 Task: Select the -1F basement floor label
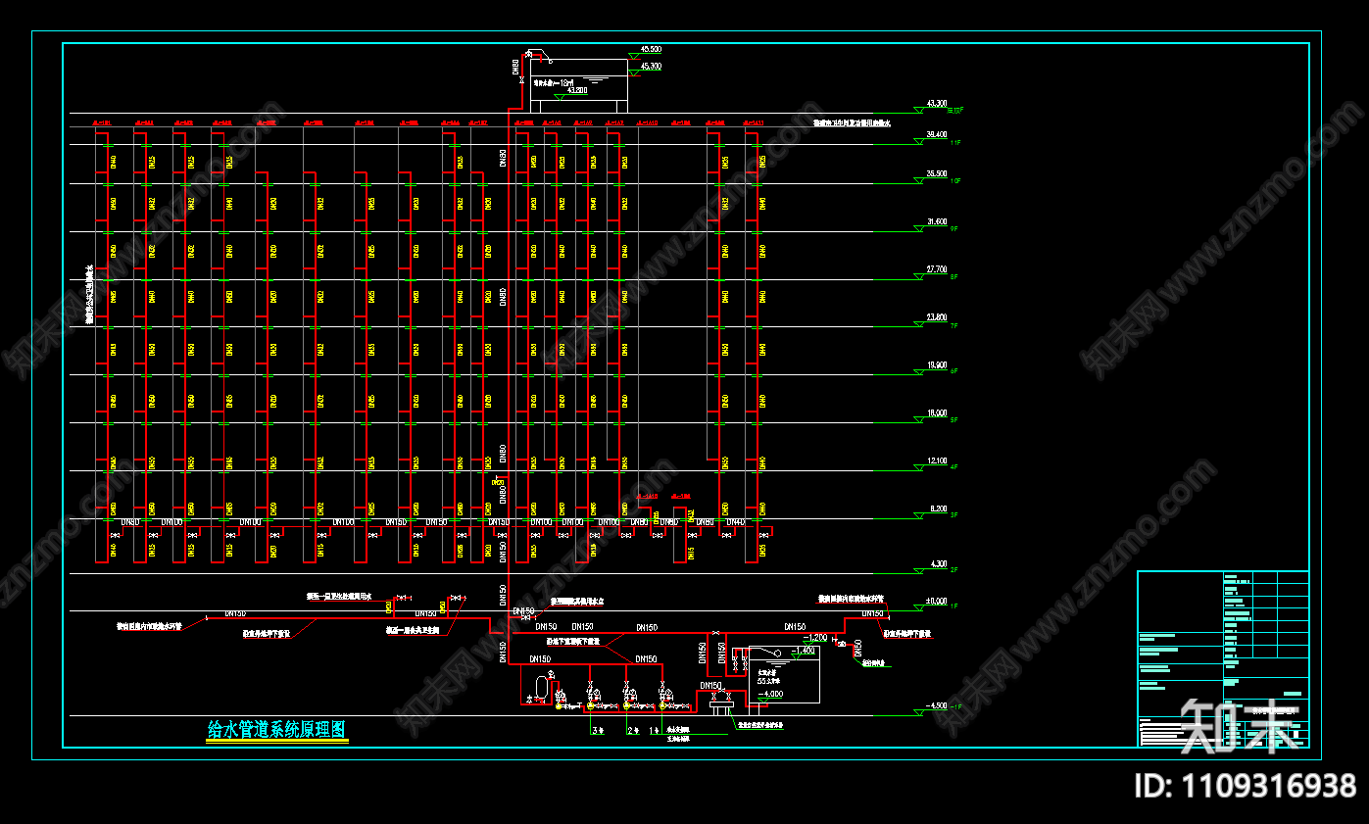click(955, 707)
